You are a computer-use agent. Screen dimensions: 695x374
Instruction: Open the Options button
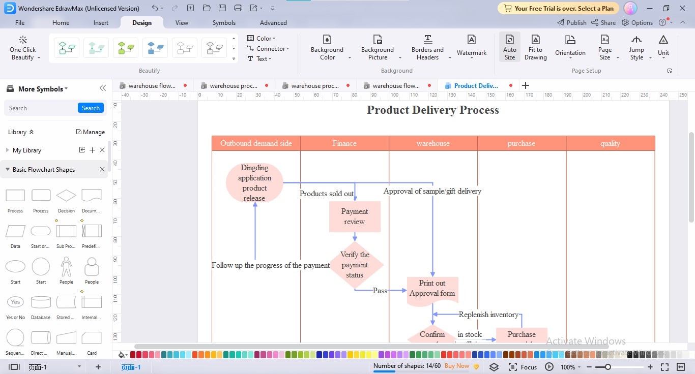tap(638, 22)
